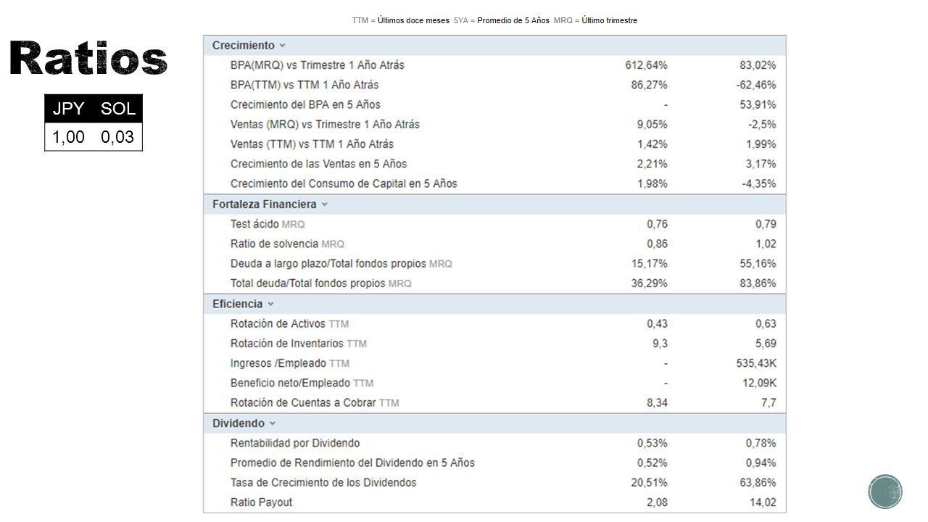Select the SOL table header cell
928x522 pixels.
(118, 109)
